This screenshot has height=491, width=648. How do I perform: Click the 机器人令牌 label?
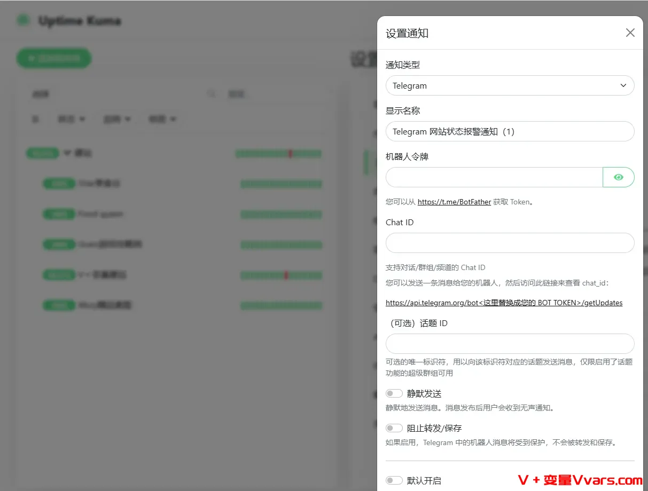click(x=407, y=157)
